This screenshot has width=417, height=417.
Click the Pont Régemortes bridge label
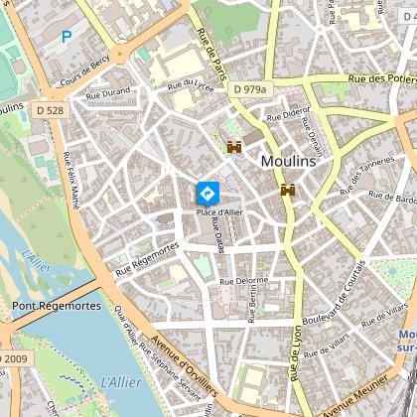[x=57, y=306]
